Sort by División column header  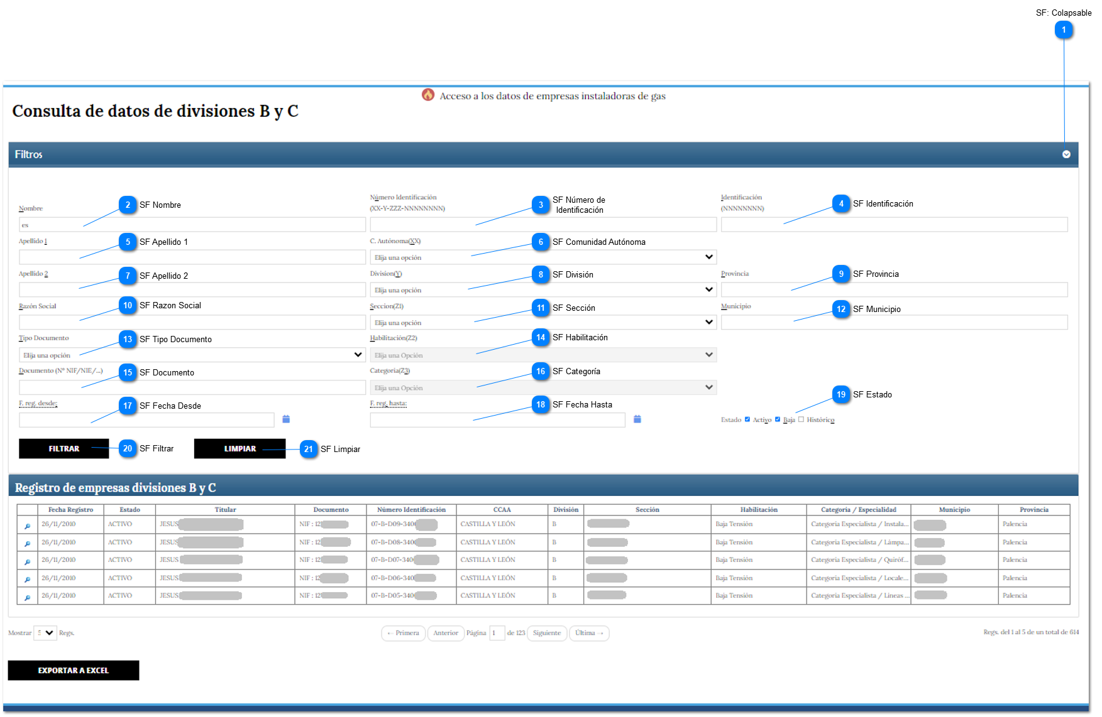[x=566, y=510]
